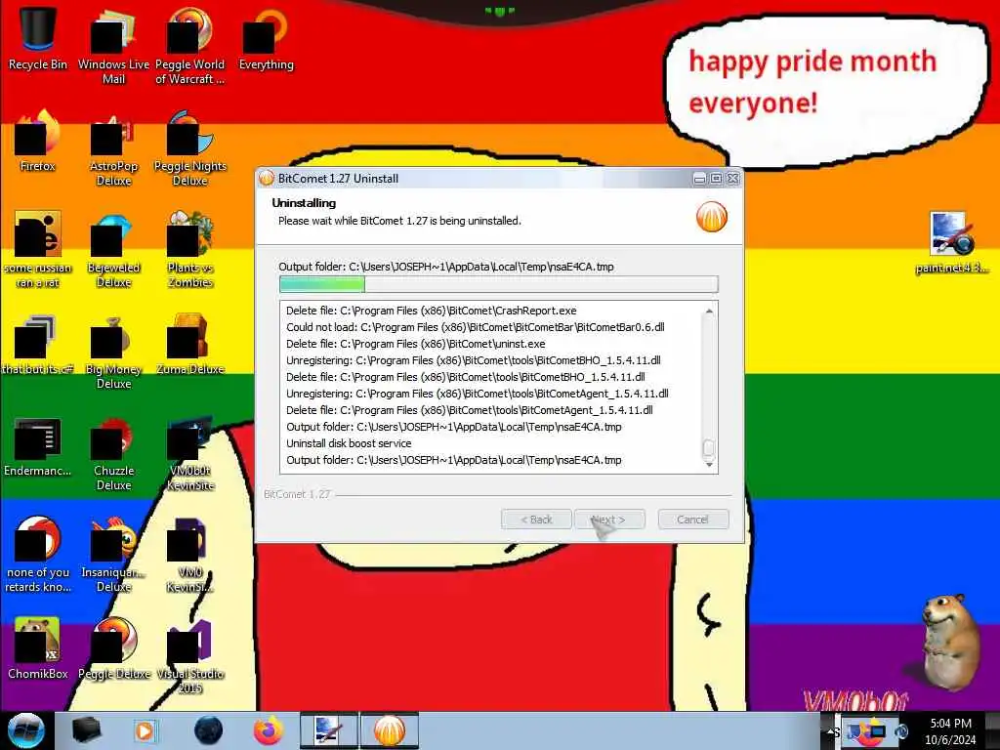Viewport: 1000px width, 750px height.
Task: Launch Firefox from desktop icon
Action: click(38, 141)
